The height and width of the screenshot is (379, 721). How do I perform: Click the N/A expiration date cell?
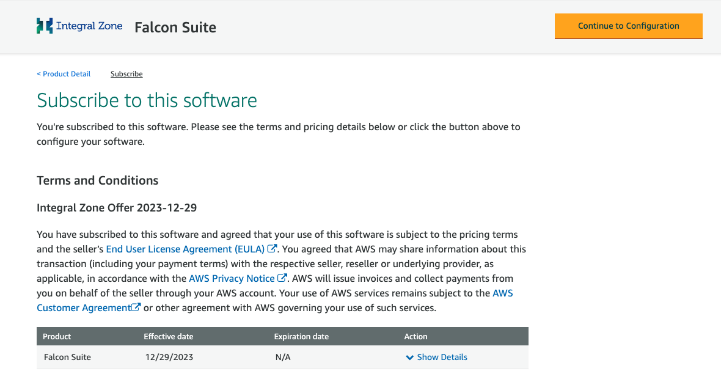(x=283, y=358)
